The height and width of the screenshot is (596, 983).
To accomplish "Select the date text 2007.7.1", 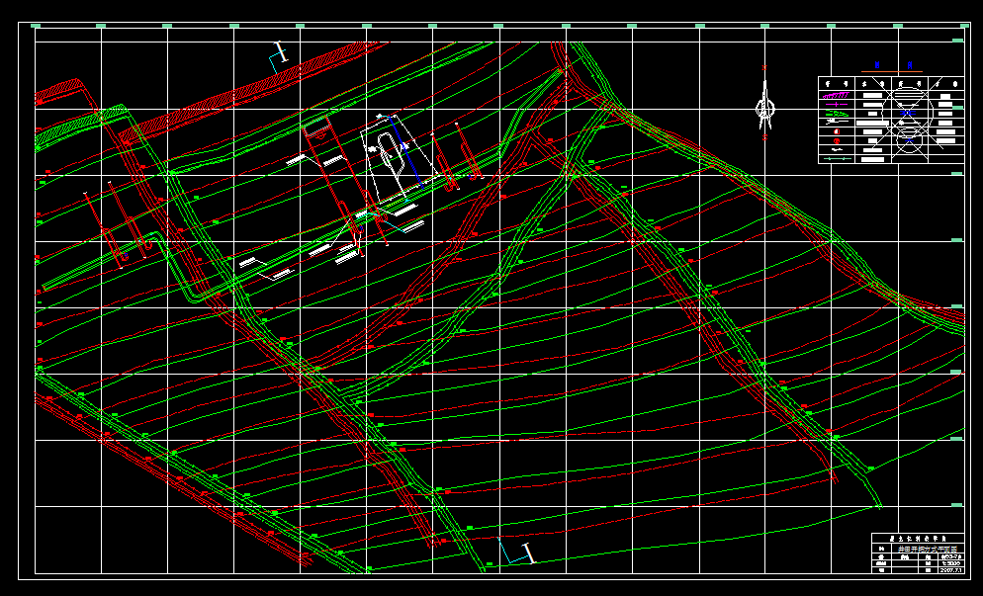I will pyautogui.click(x=950, y=569).
